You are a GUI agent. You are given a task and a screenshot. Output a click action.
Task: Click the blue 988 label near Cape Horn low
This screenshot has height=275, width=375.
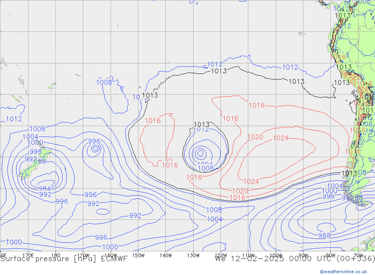[x=324, y=236]
